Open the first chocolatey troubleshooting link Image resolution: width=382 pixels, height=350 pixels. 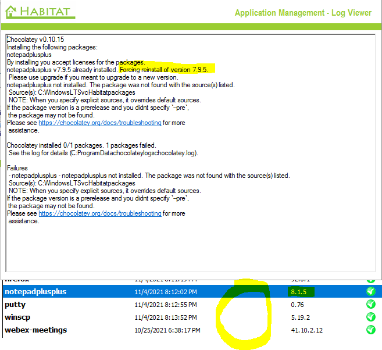(100, 123)
